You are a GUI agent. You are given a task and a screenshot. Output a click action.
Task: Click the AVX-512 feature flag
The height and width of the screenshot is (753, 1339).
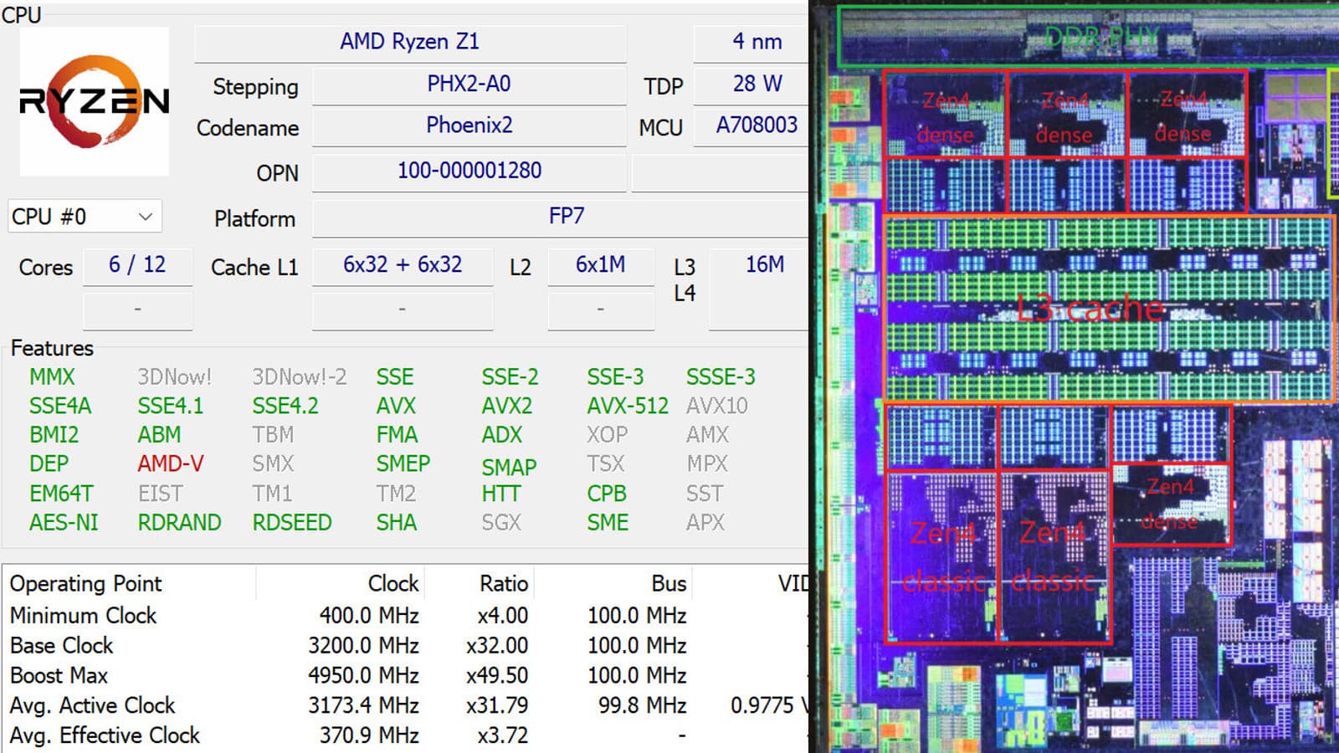pos(628,407)
